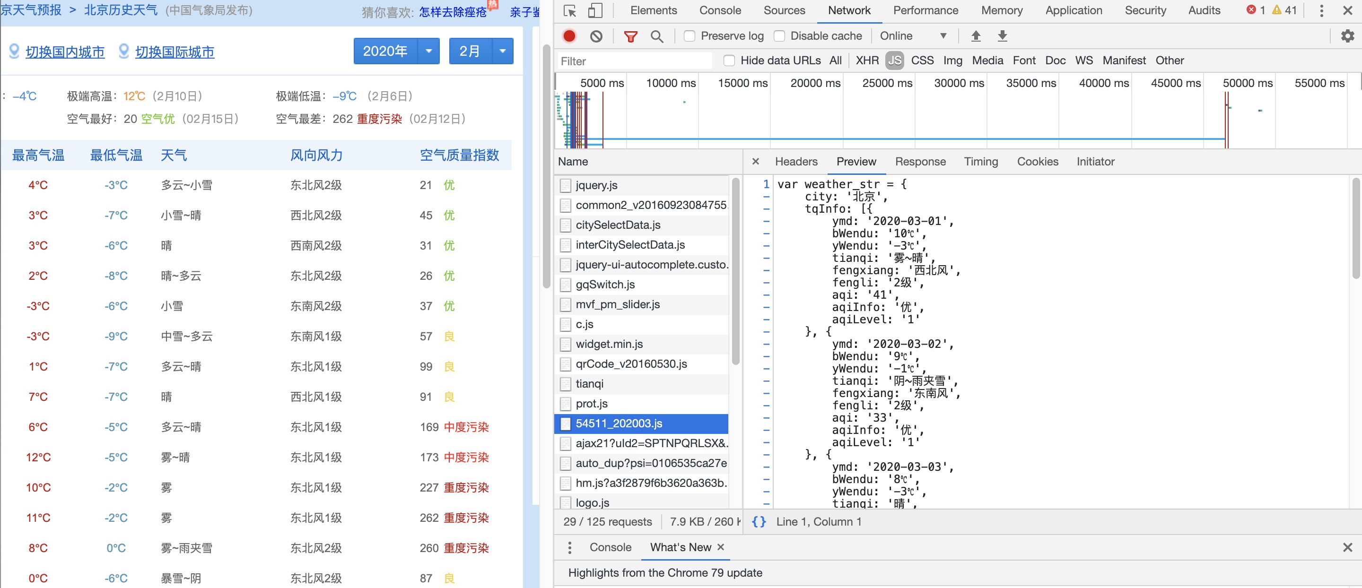
Task: Open the 2月 month dropdown arrow
Action: click(x=503, y=51)
